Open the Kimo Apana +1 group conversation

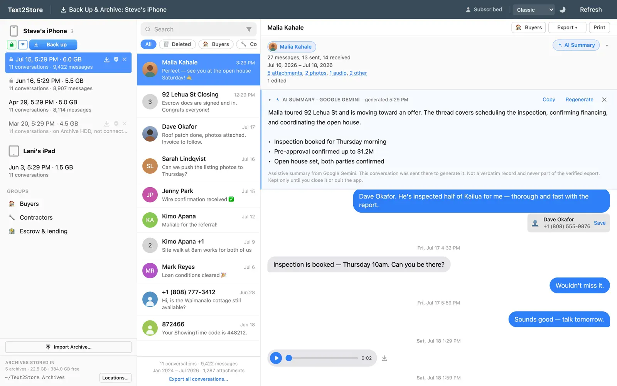tap(199, 245)
